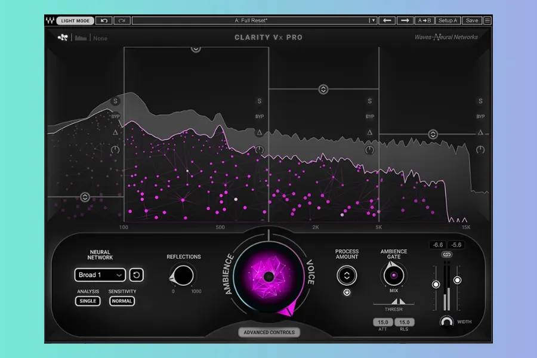This screenshot has height=358, width=537.
Task: Reset the neural network beside Broad 1
Action: 137,275
